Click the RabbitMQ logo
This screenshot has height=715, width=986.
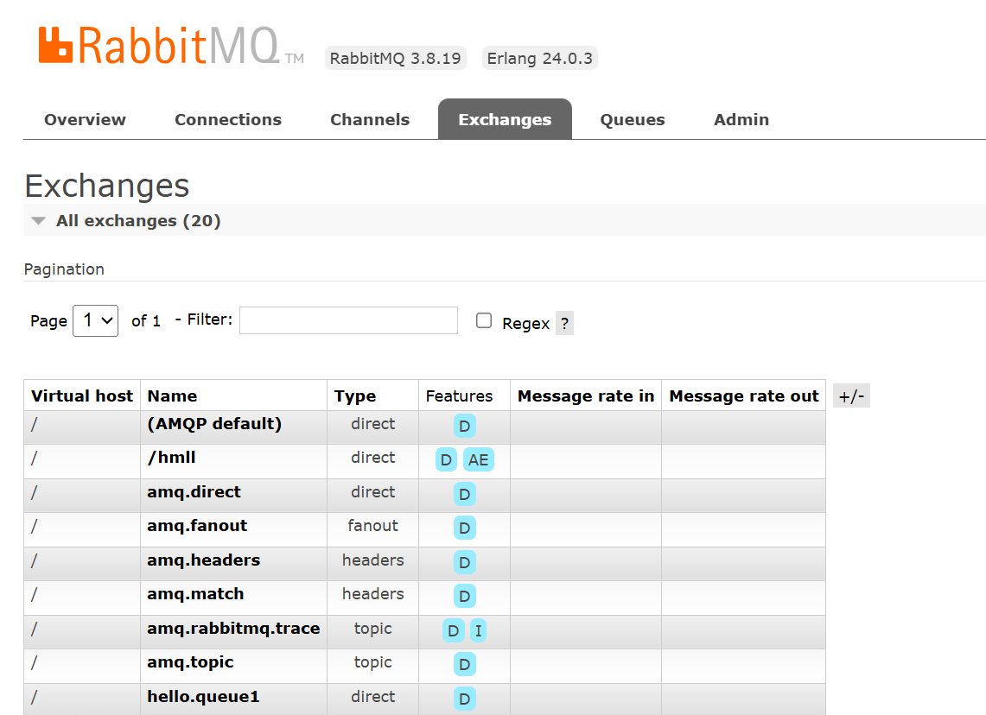[x=169, y=46]
